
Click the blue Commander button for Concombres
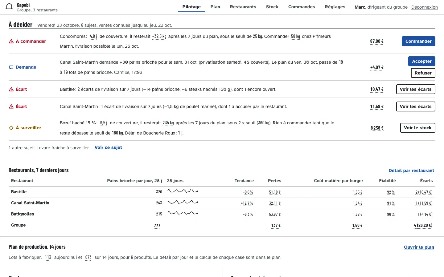point(418,41)
